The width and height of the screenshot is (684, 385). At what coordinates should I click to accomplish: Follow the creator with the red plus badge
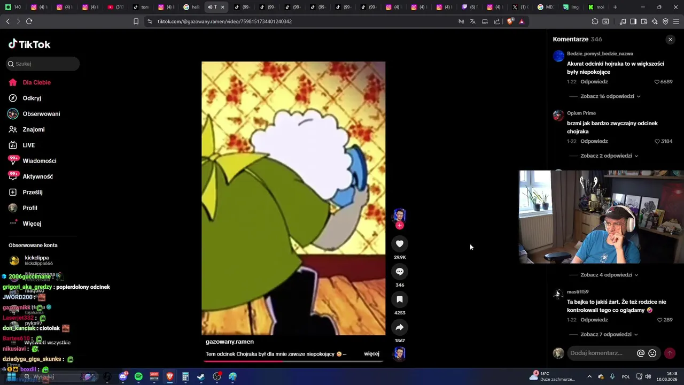click(x=399, y=226)
